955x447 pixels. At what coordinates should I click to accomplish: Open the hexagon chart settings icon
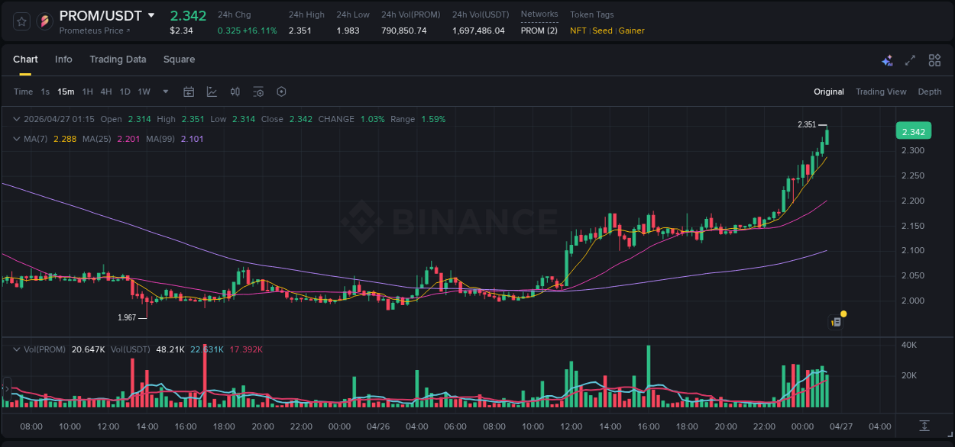point(281,92)
